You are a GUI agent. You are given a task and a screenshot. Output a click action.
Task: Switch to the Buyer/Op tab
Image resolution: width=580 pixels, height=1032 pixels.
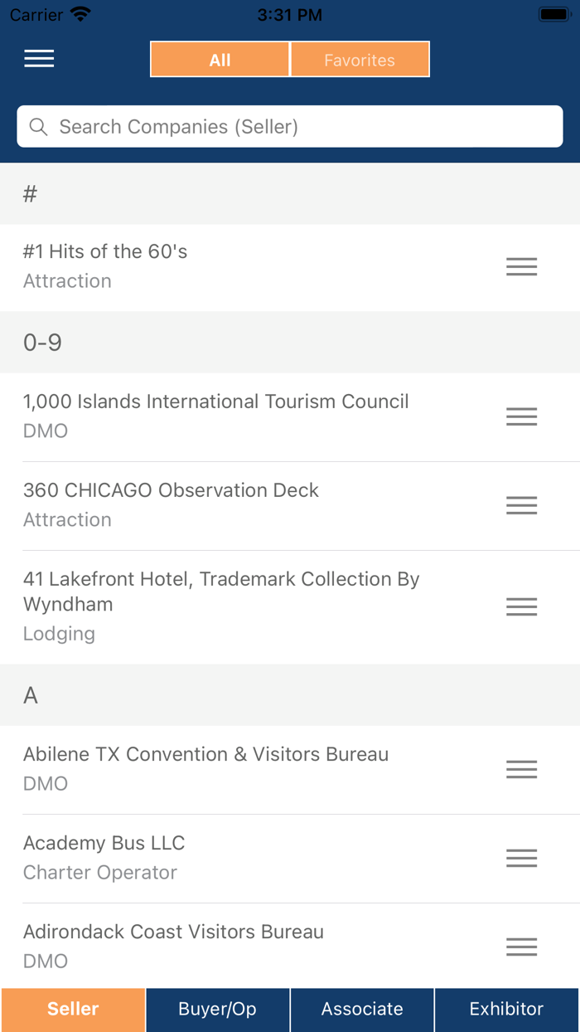[217, 1009]
